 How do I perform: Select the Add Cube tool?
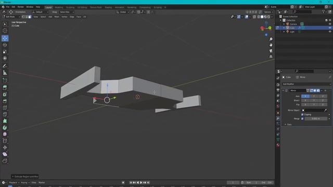coord(5,81)
